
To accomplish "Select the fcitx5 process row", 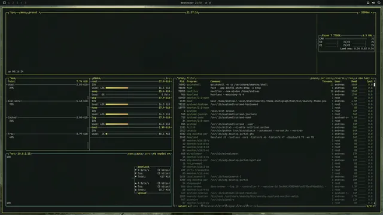I will (x=275, y=127).
